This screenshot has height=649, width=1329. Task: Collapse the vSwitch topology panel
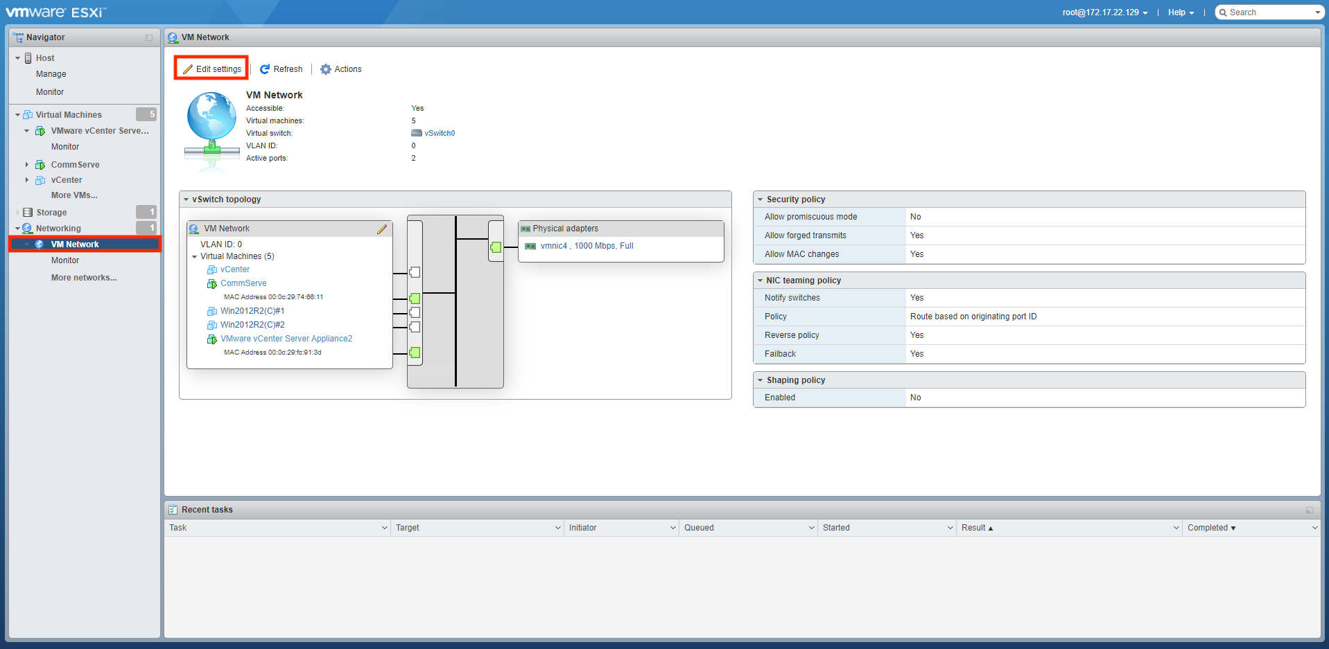tap(186, 199)
